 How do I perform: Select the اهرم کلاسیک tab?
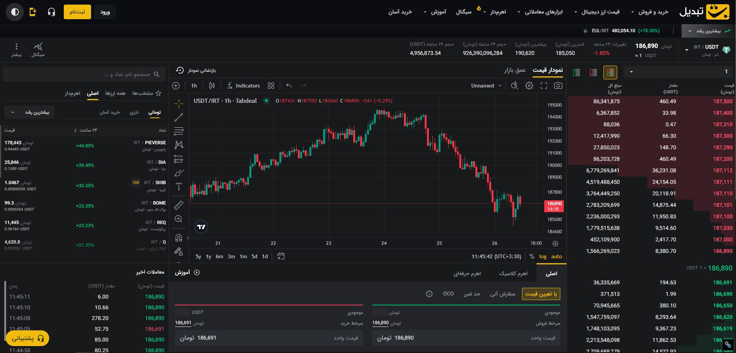513,273
